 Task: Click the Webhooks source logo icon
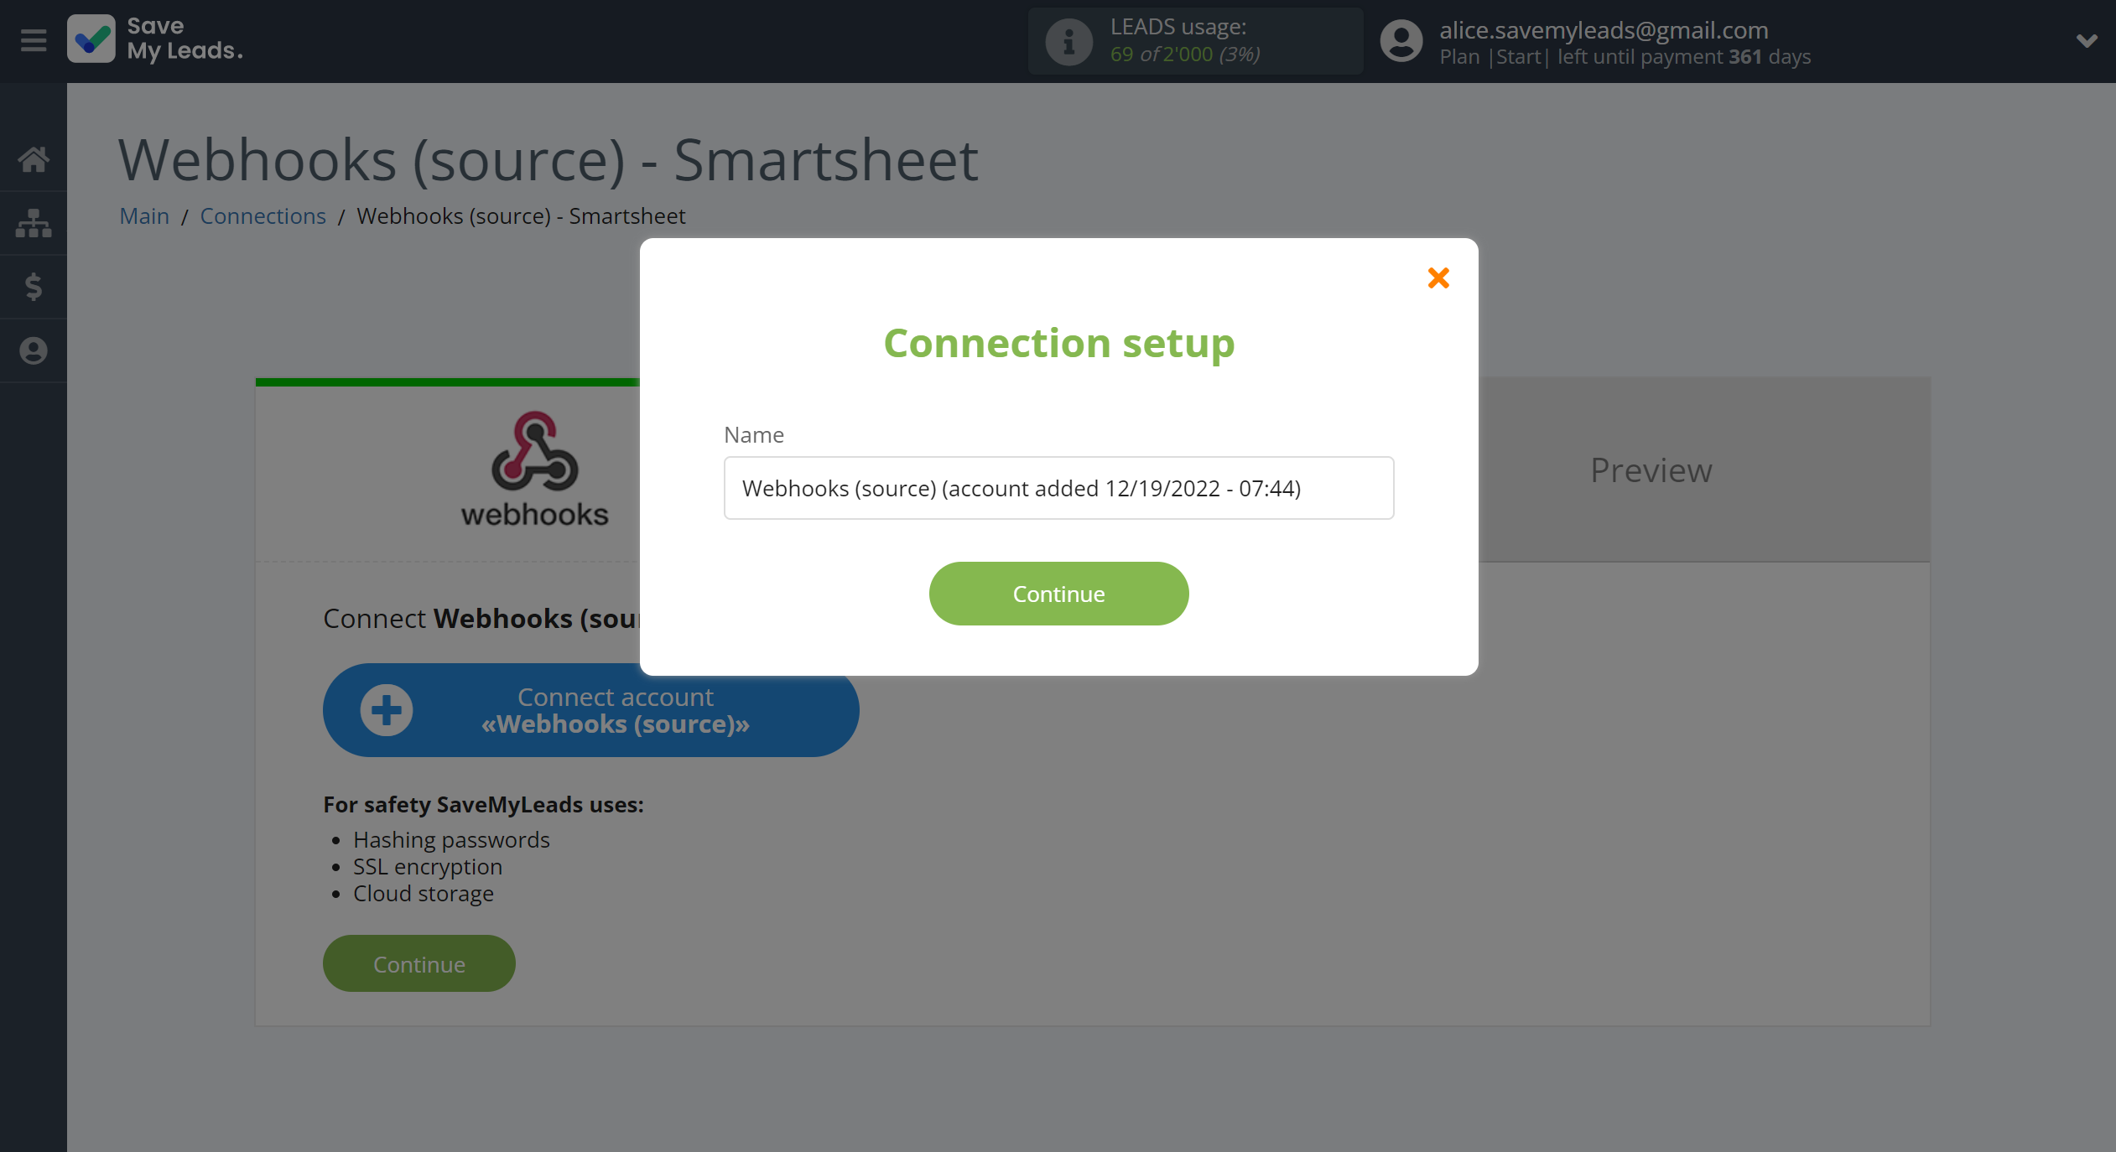[x=533, y=454]
